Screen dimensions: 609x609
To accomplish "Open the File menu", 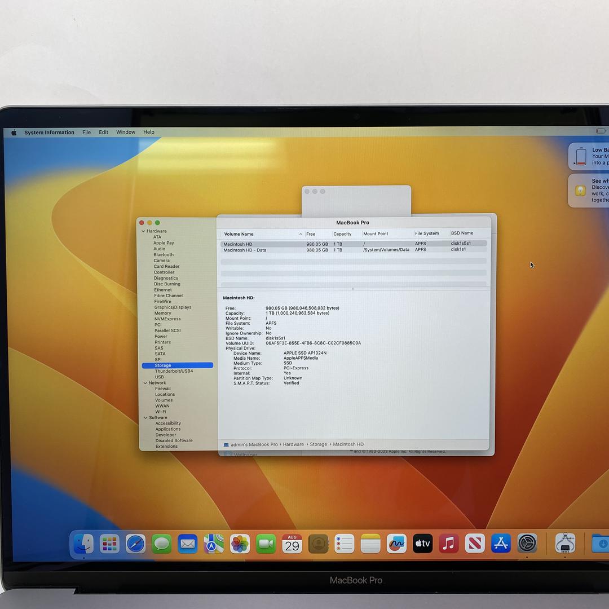I will click(x=87, y=133).
